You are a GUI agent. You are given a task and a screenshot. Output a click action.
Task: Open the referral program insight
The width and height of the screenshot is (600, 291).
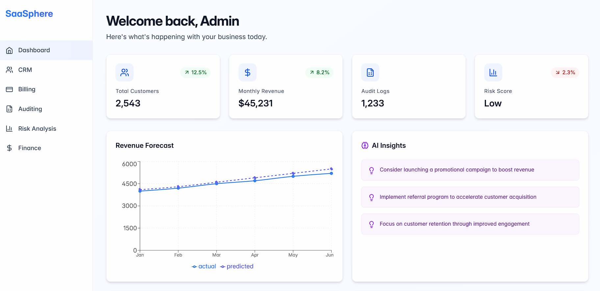tap(470, 197)
